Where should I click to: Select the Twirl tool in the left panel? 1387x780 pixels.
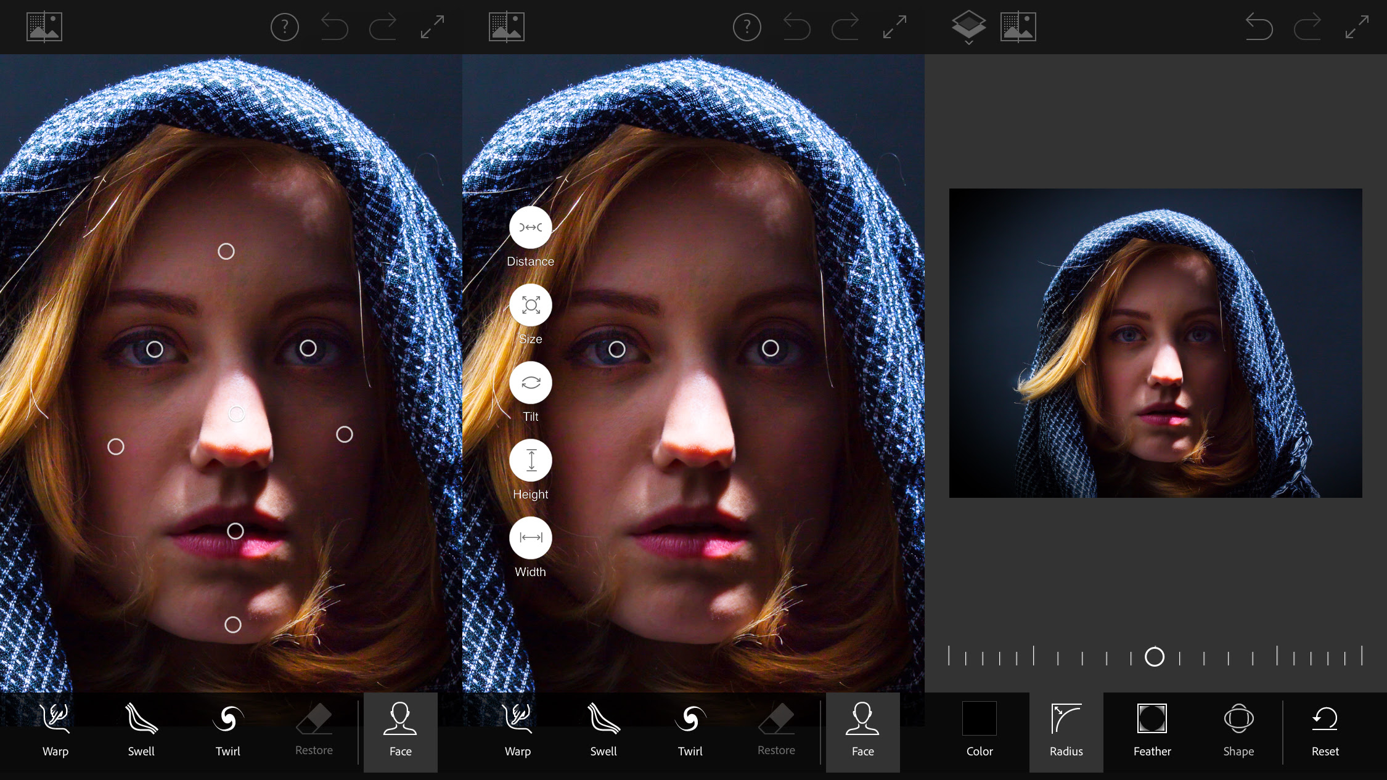tap(228, 731)
